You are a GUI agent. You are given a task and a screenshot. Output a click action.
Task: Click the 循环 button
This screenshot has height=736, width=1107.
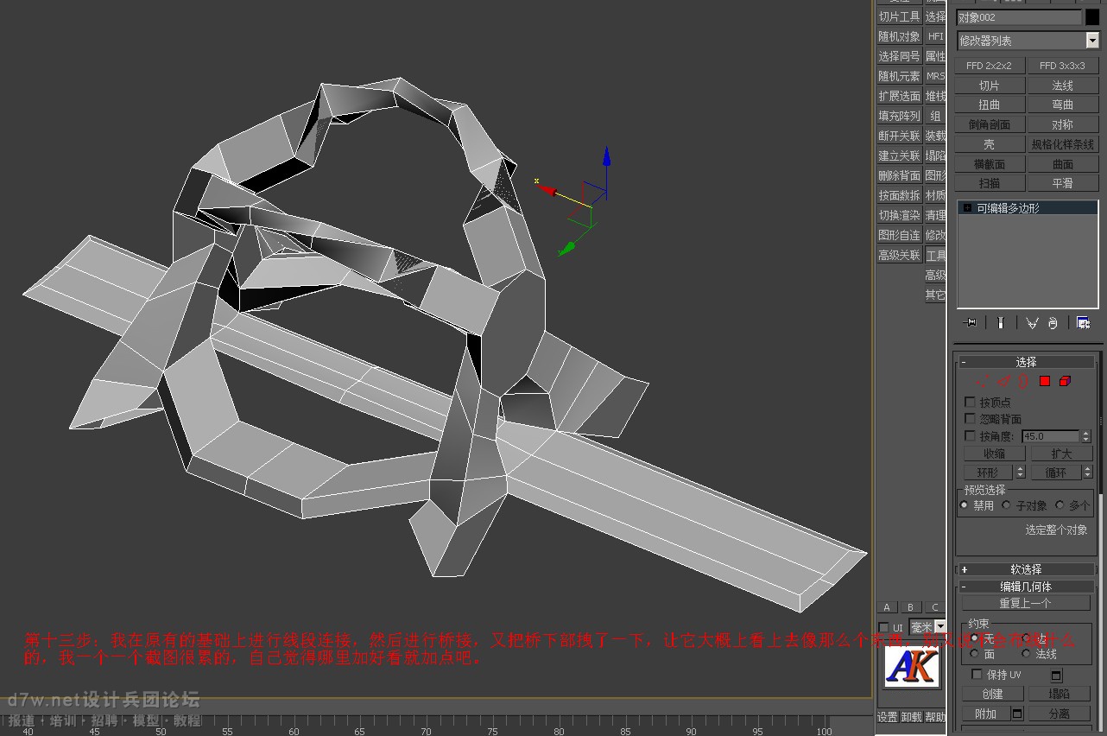1055,473
